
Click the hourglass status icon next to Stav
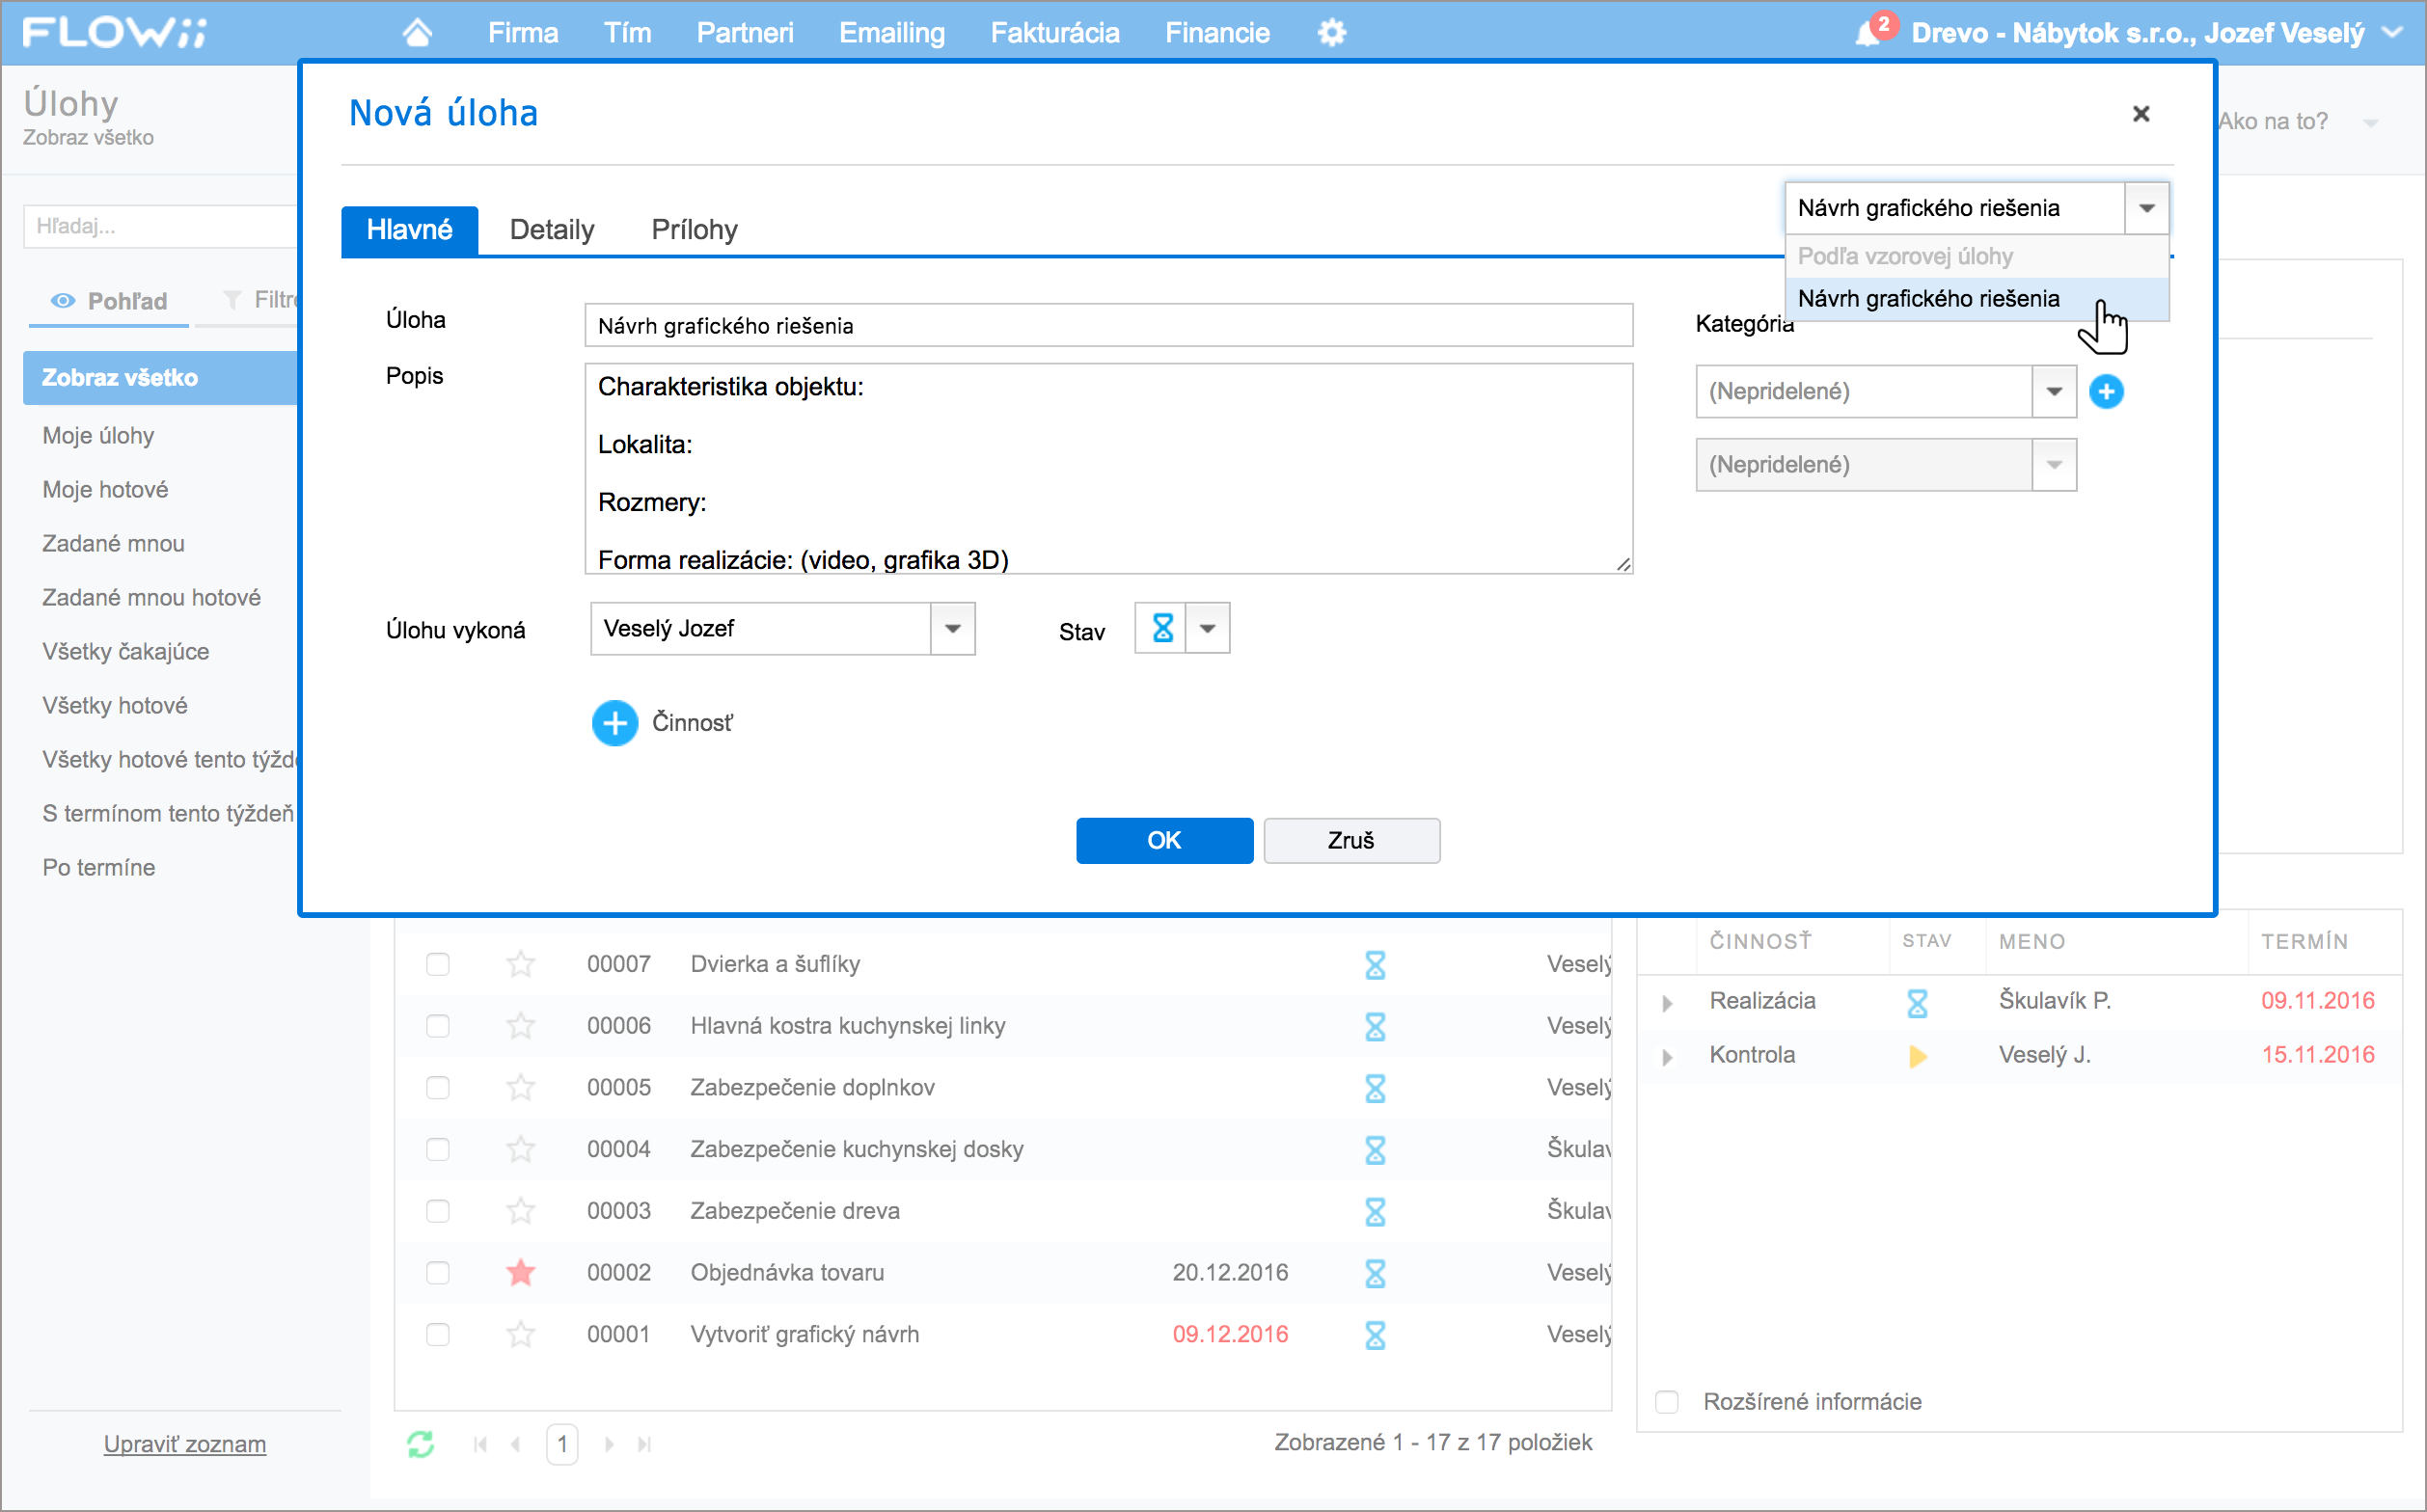tap(1161, 628)
